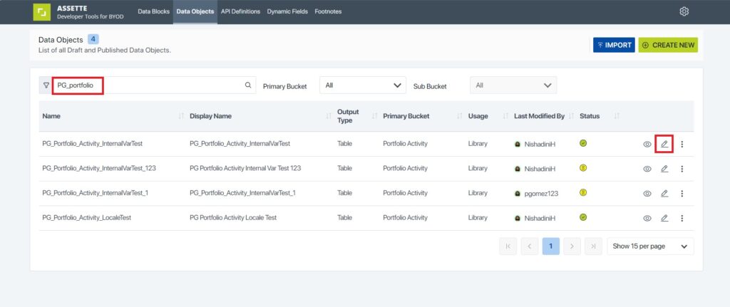Sort the table by Name column
The image size is (730, 307).
tap(181, 116)
